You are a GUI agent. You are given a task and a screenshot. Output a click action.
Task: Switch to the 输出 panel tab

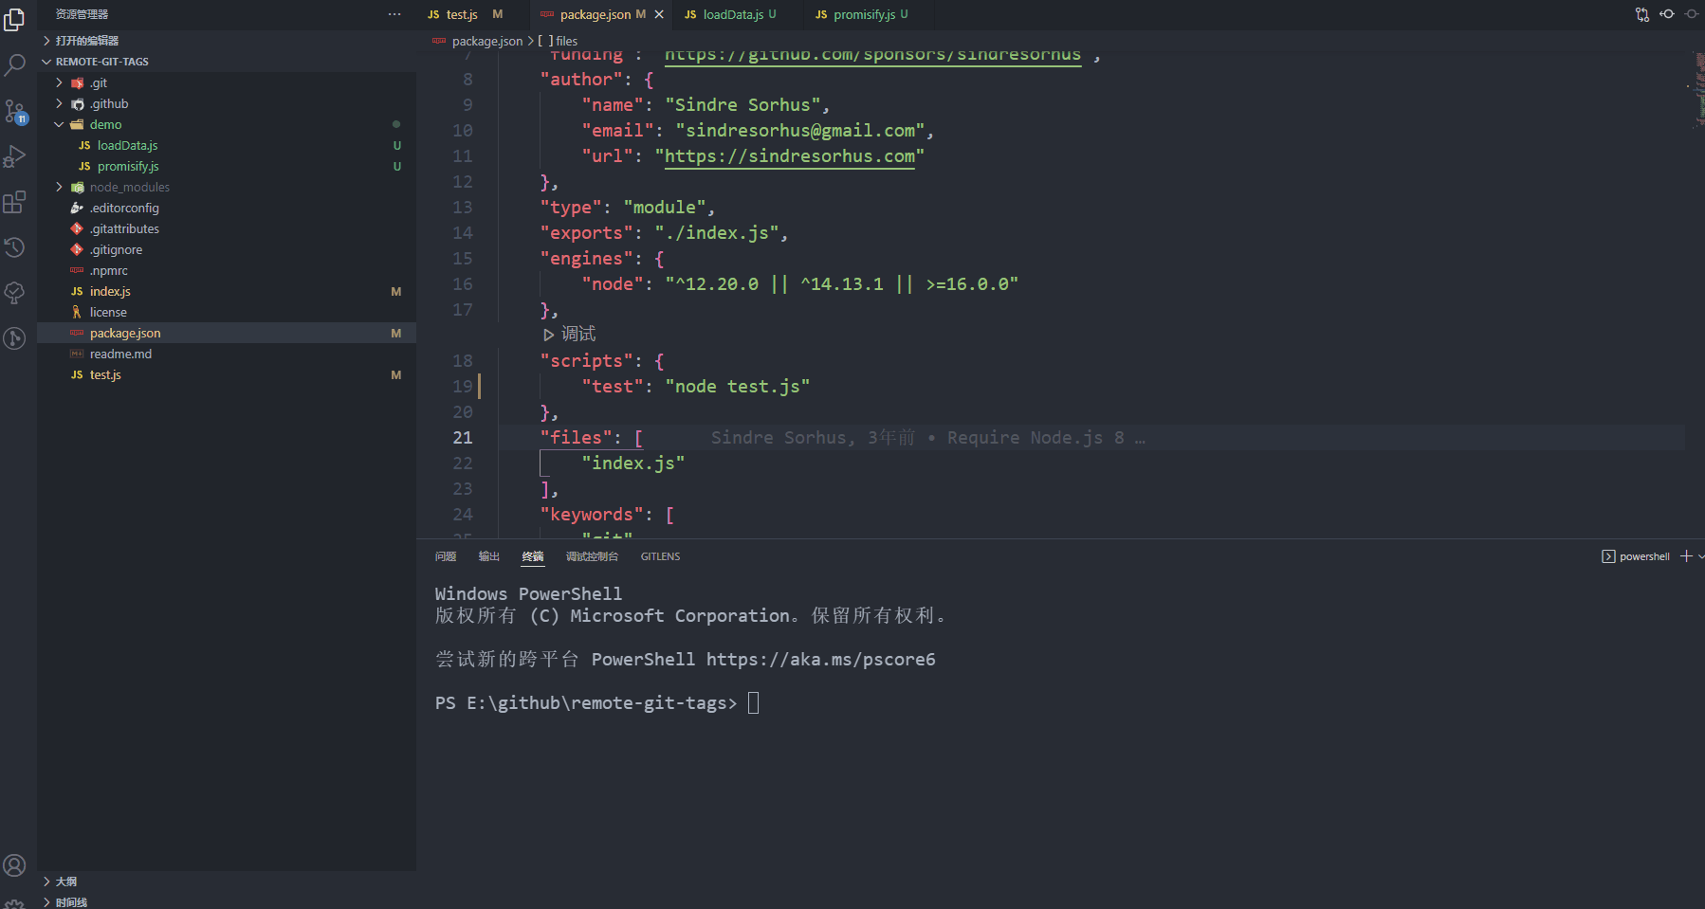(488, 556)
